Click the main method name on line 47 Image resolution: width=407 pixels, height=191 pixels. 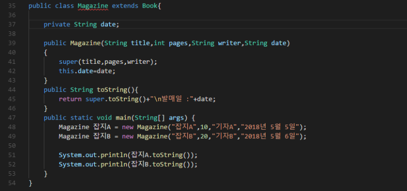pyautogui.click(x=123, y=118)
